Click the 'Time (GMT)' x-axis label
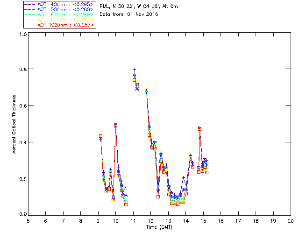Viewport: 299px width, 239px height. 159,227
